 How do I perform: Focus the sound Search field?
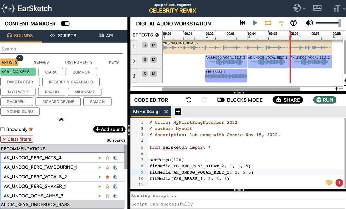click(x=61, y=49)
